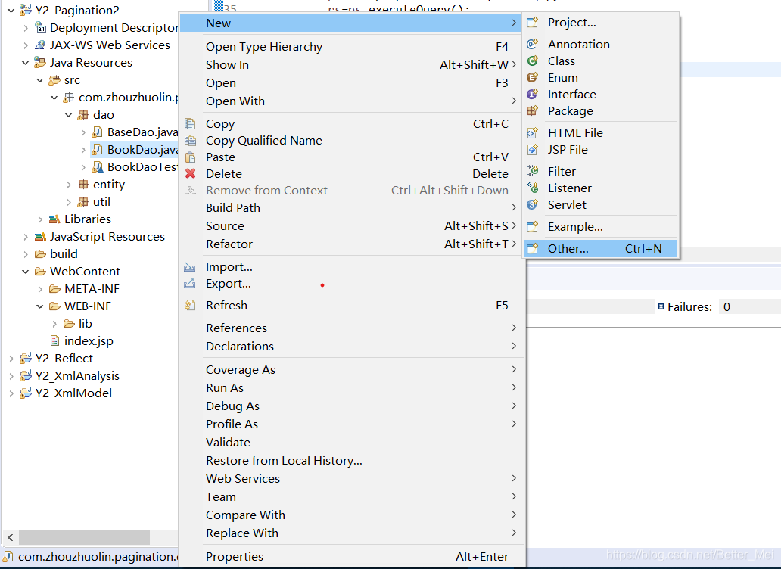
Task: Collapse the WebContent folder
Action: [x=26, y=272]
